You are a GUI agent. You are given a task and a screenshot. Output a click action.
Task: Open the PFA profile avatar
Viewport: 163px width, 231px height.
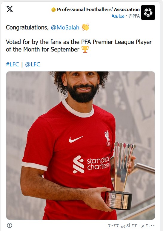[x=148, y=13]
